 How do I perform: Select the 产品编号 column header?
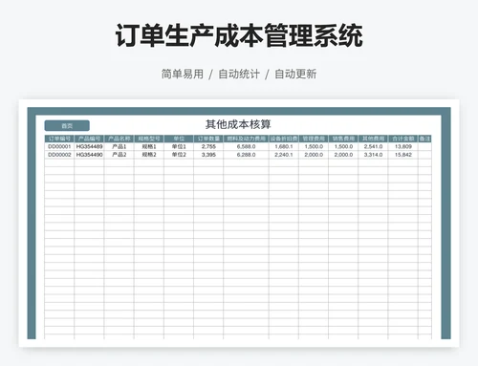point(89,139)
